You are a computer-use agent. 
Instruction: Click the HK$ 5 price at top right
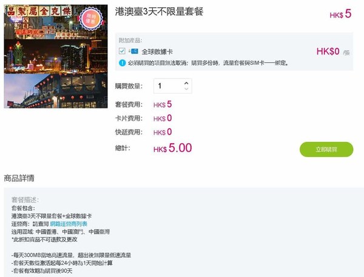(340, 14)
